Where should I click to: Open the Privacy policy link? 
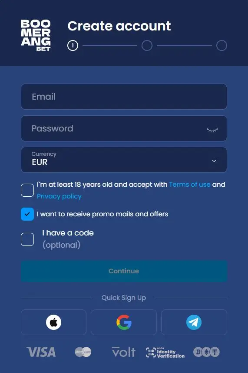(x=59, y=196)
